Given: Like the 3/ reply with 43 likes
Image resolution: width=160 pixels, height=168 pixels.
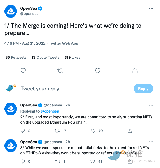Looking at the screenshot, I should [93, 161].
